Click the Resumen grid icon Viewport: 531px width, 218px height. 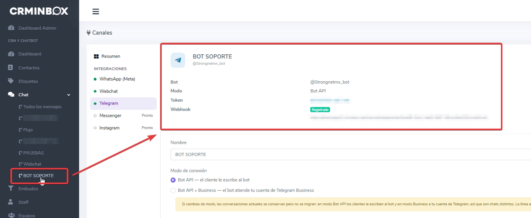[x=96, y=57]
